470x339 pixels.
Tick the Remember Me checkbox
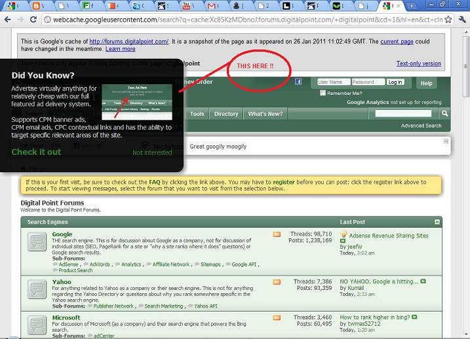click(323, 93)
